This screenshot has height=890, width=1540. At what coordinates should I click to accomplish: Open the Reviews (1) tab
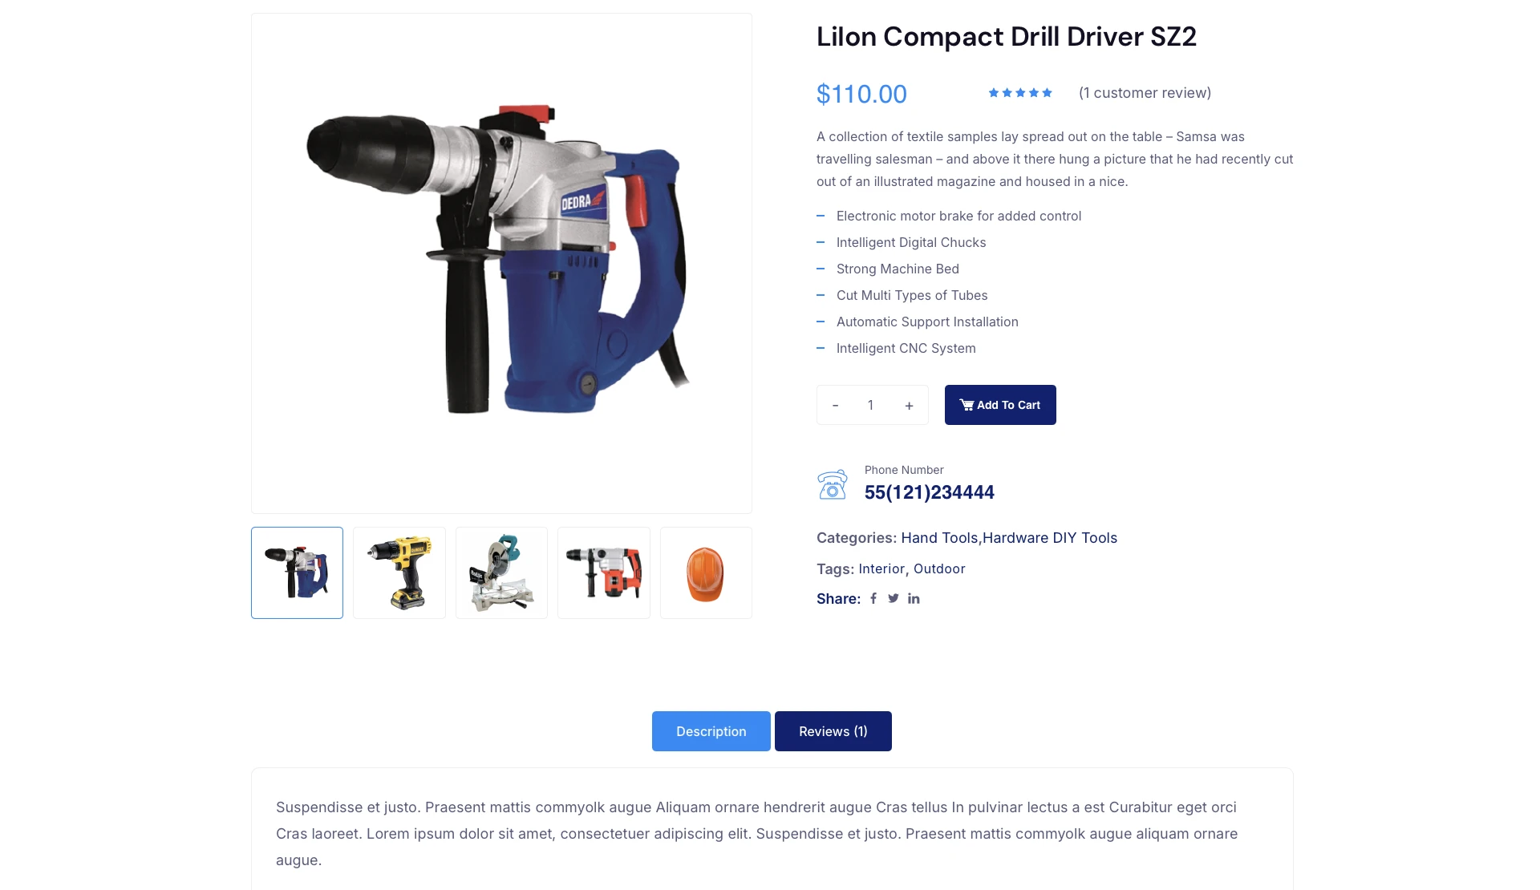click(833, 731)
